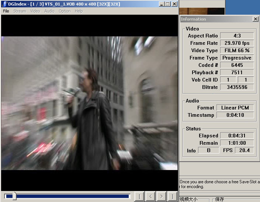The height and width of the screenshot is (202, 260).
Task: Open the Help menu
Action: (x=79, y=11)
